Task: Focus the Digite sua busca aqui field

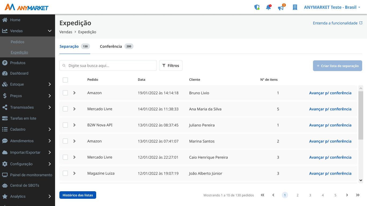Action: click(x=108, y=65)
